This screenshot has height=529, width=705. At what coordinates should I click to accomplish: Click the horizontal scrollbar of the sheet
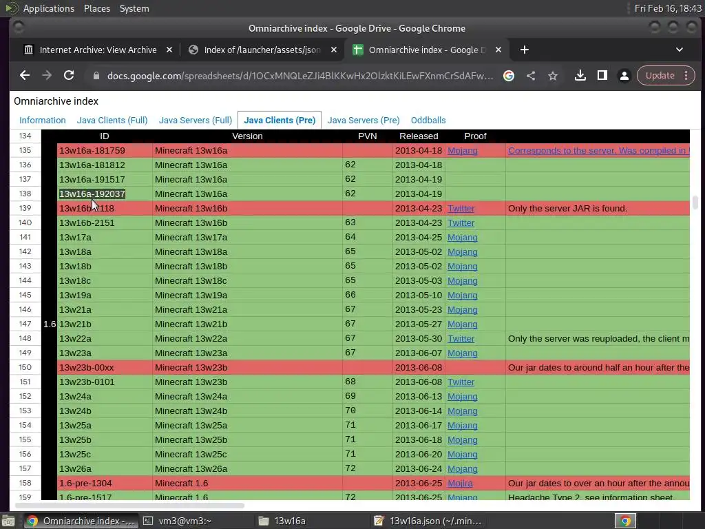click(x=130, y=506)
